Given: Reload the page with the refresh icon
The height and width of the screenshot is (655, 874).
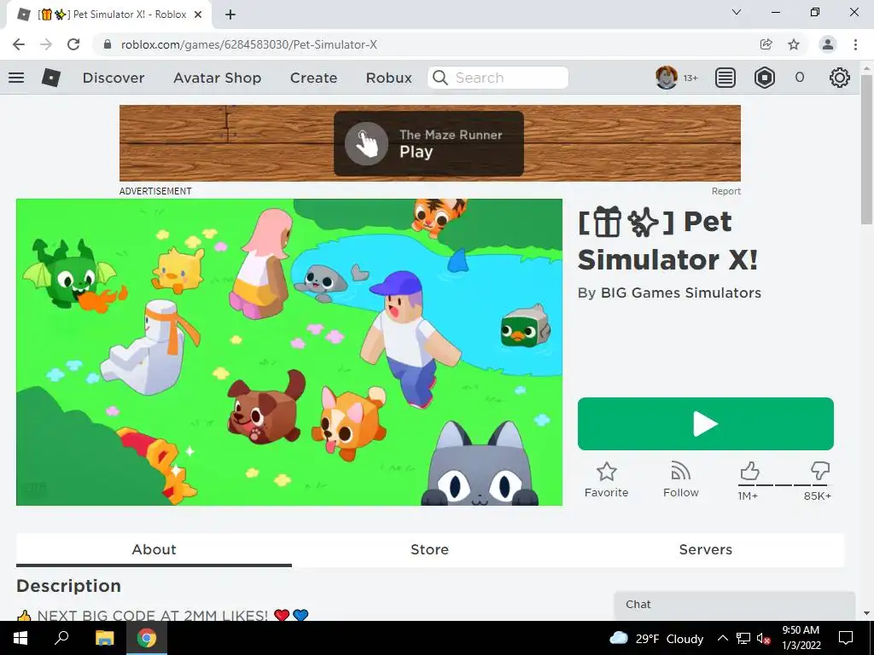Looking at the screenshot, I should tap(73, 44).
